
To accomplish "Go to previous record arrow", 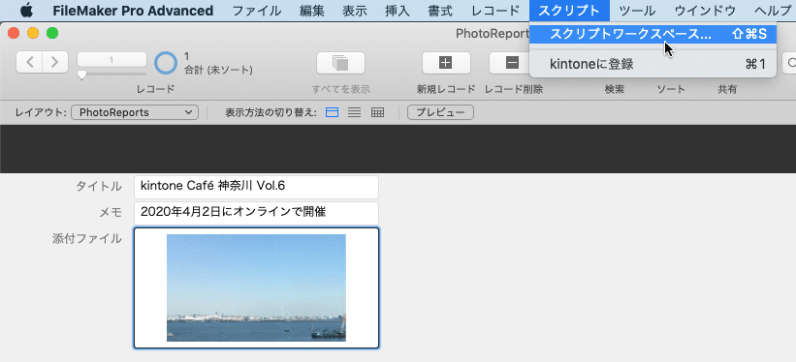I will click(x=29, y=62).
